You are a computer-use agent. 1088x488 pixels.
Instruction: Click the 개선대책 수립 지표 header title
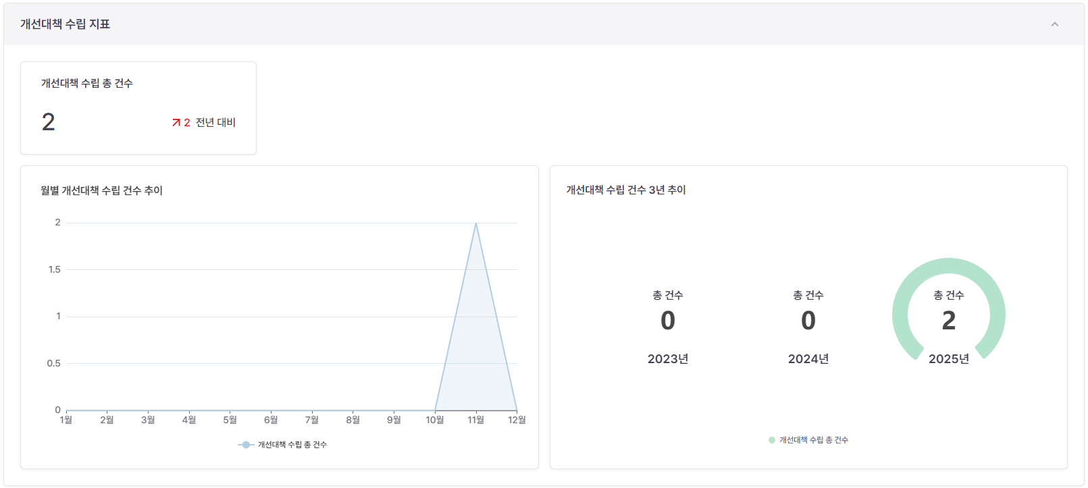click(65, 24)
